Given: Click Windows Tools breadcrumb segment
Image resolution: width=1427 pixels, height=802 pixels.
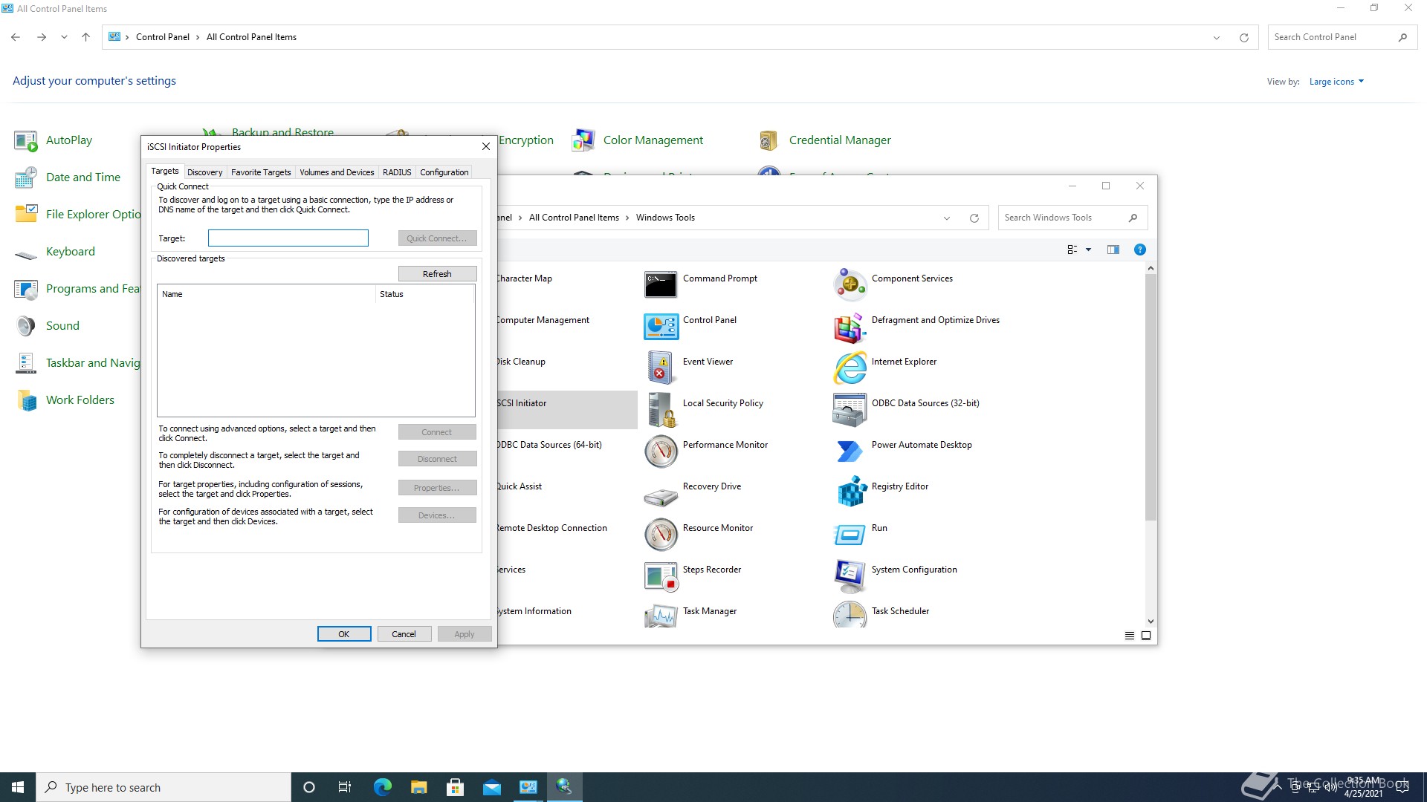Looking at the screenshot, I should pos(665,218).
